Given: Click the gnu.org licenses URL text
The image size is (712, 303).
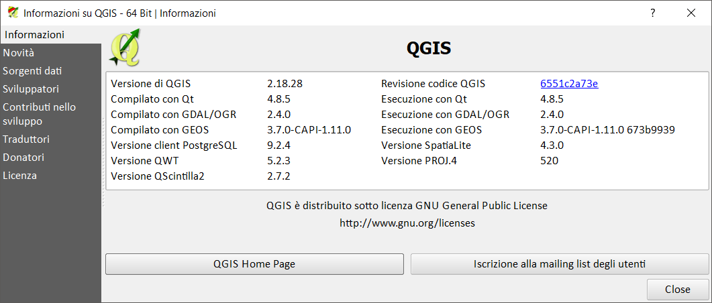Looking at the screenshot, I should coord(407,223).
